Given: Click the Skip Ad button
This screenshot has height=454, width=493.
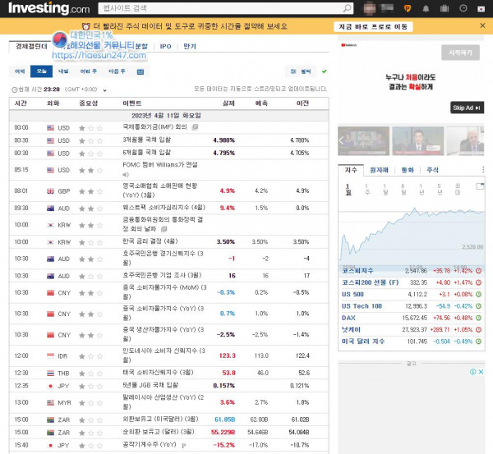Looking at the screenshot, I should tap(467, 108).
